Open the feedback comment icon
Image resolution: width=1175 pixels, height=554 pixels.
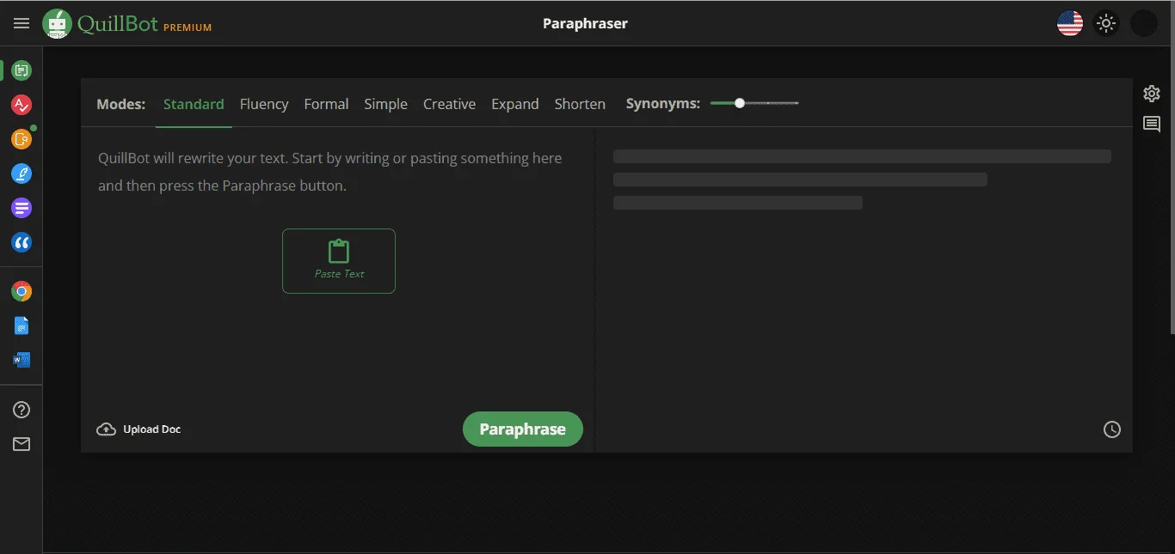1152,125
